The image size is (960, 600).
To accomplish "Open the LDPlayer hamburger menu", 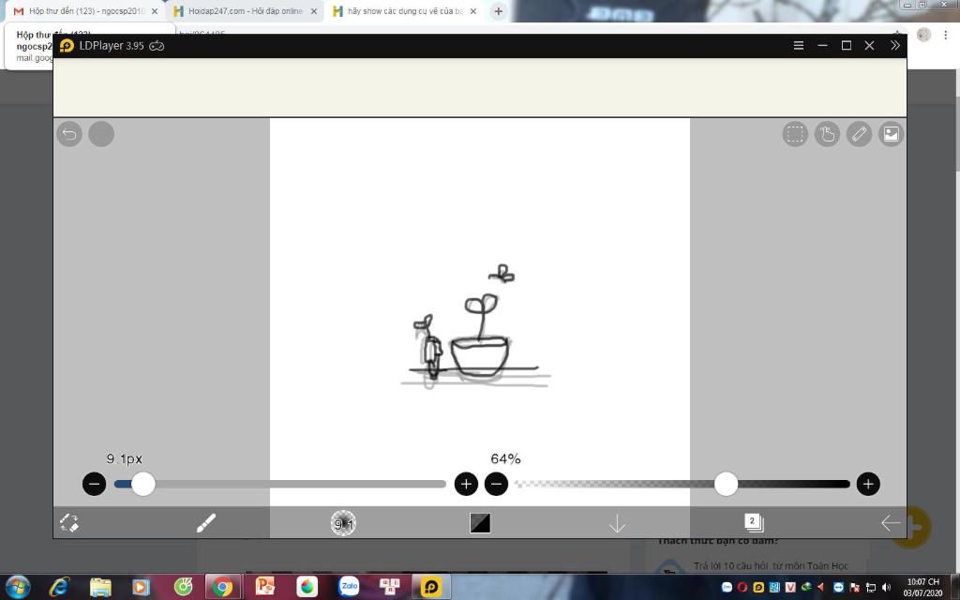I will point(799,45).
